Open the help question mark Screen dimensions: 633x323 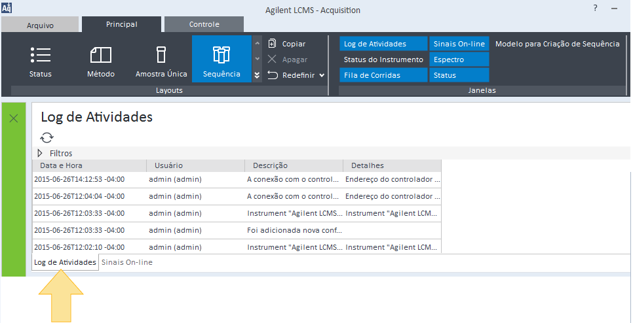pyautogui.click(x=595, y=8)
